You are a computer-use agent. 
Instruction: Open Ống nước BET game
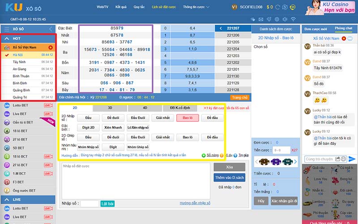pos(28,191)
